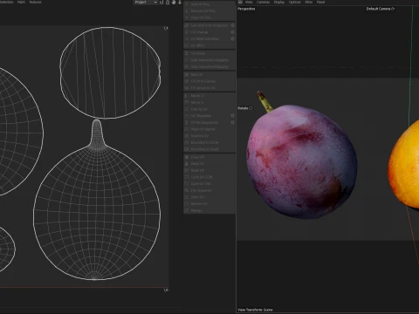Choose Cycle UV CW
Image resolution: width=419 pixels, height=314 pixels.
pyautogui.click(x=209, y=184)
